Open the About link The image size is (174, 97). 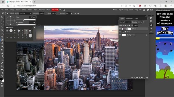(115, 10)
